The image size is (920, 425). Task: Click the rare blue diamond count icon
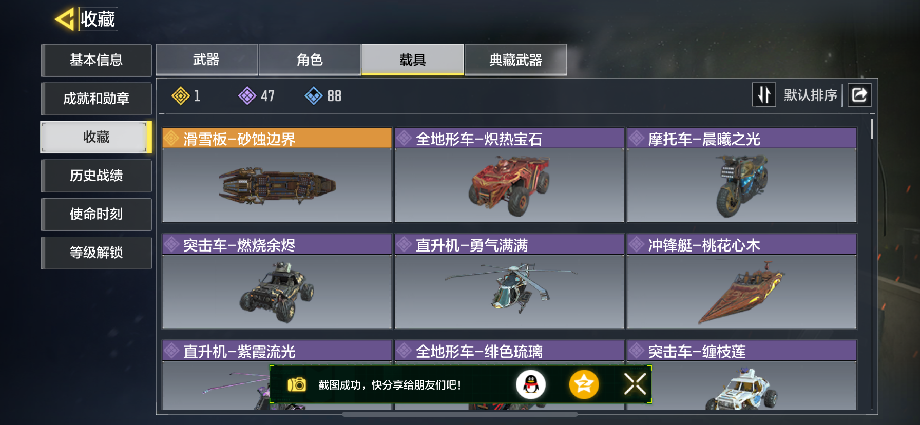[x=314, y=96]
